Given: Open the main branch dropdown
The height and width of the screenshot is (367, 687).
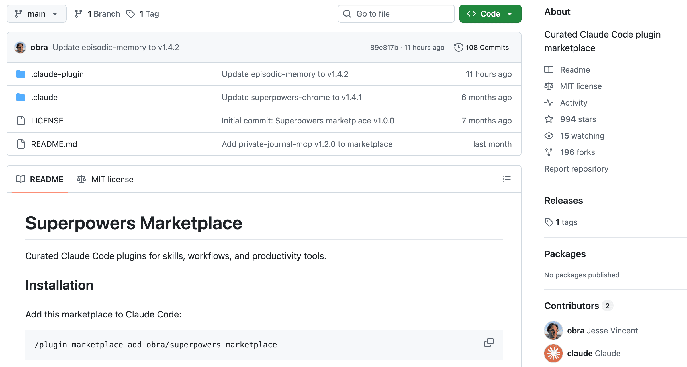Looking at the screenshot, I should (x=36, y=14).
